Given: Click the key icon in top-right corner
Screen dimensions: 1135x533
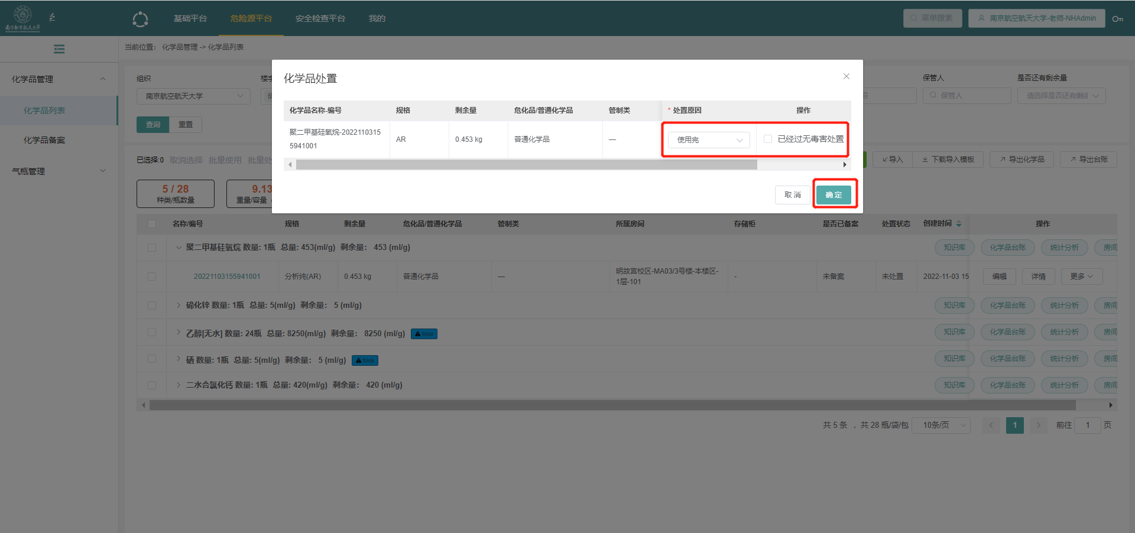Looking at the screenshot, I should pyautogui.click(x=1117, y=18).
